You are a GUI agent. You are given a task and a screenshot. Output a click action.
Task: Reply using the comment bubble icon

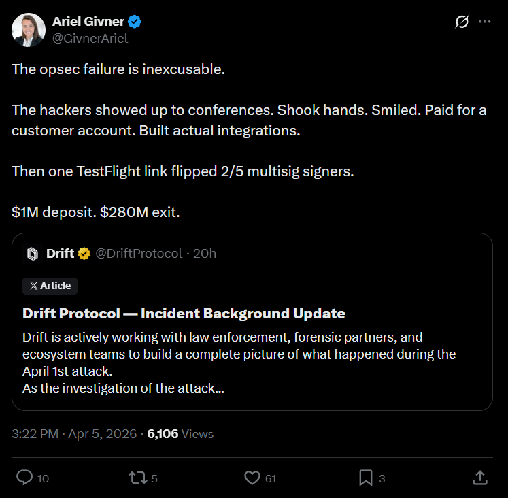pyautogui.click(x=24, y=478)
